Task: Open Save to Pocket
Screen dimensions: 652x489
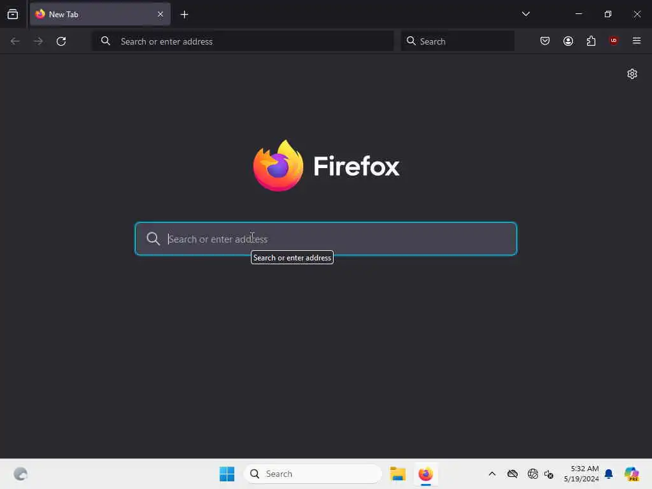Action: coord(545,41)
